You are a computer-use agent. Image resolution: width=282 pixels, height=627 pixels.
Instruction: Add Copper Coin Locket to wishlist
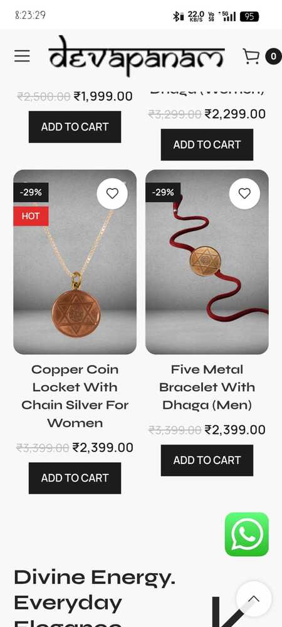(112, 194)
